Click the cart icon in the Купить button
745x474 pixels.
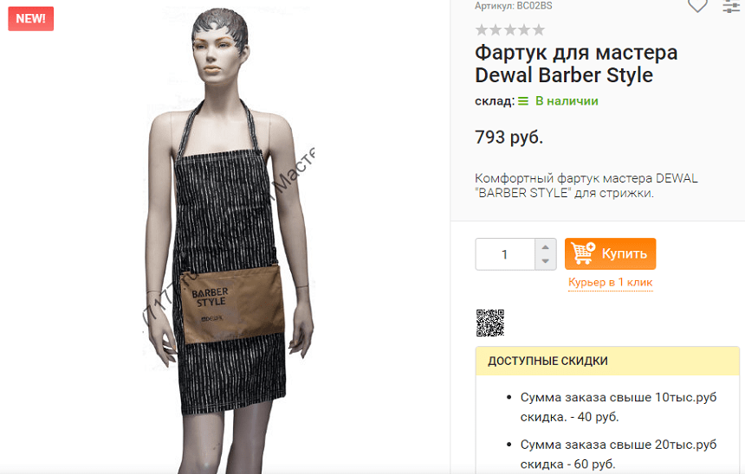[583, 253]
